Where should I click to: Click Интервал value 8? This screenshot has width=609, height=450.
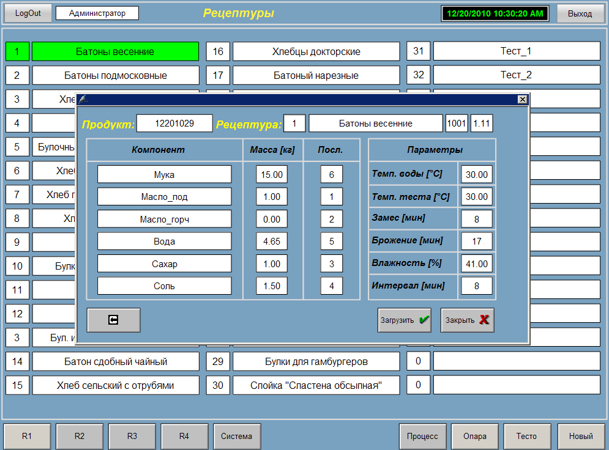(x=477, y=286)
